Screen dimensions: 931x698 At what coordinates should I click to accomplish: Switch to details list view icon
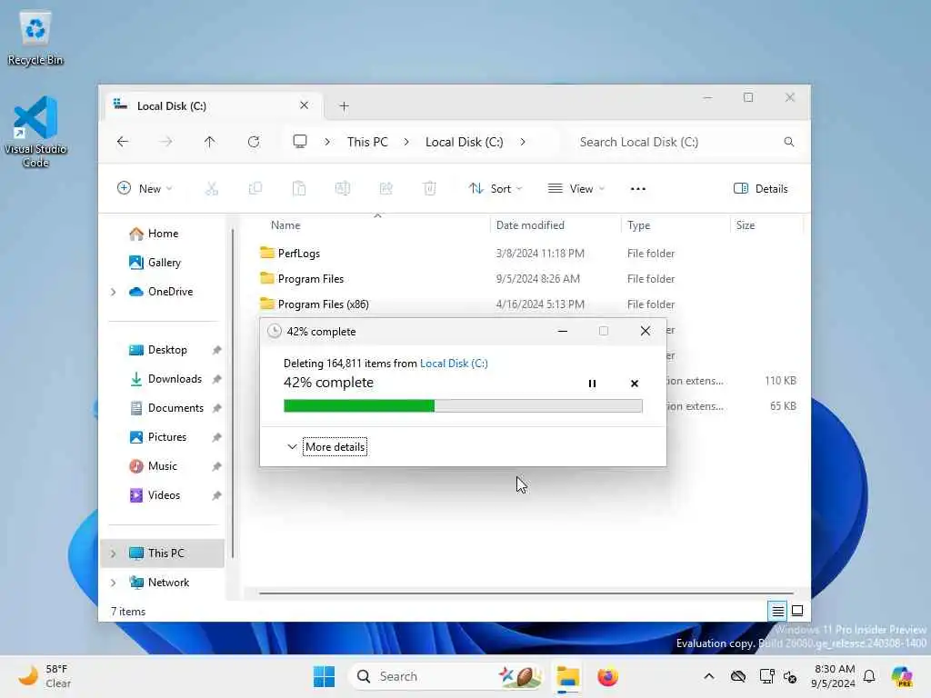[778, 611]
